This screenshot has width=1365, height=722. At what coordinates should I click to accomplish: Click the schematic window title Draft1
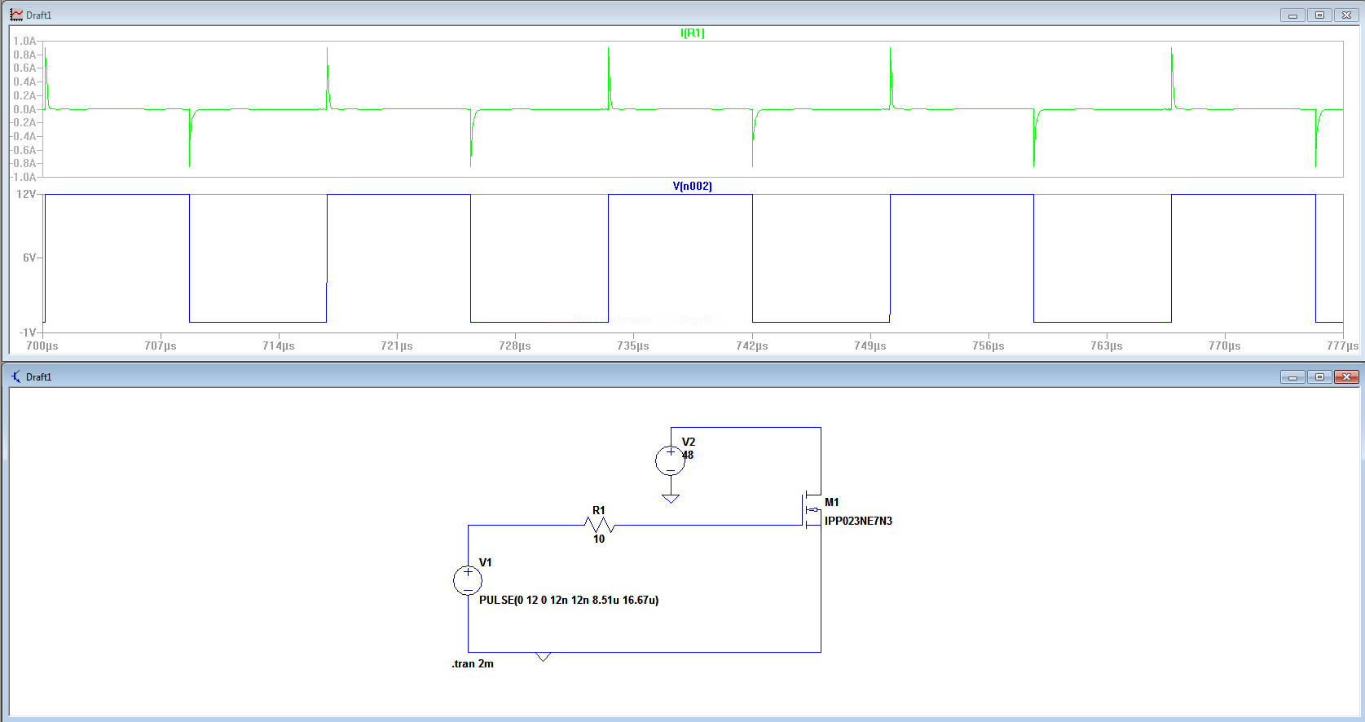38,377
